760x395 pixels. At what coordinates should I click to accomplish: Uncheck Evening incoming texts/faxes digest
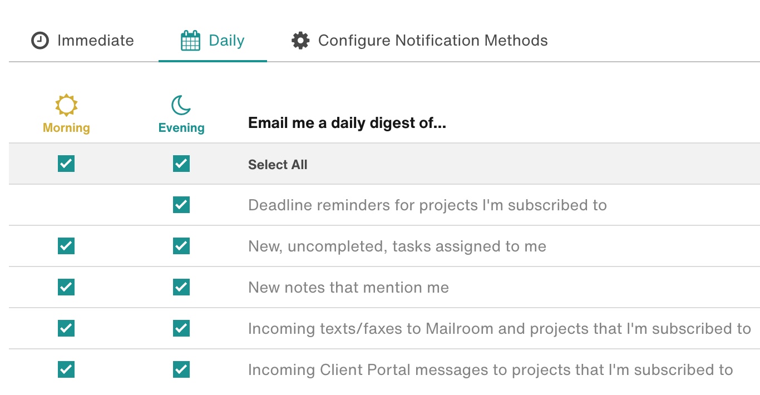(181, 328)
